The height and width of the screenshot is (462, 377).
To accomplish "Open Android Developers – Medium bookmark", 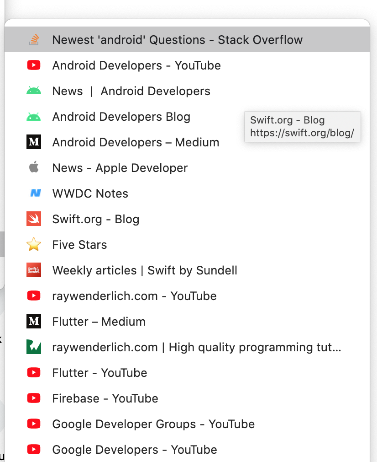I will (x=187, y=142).
